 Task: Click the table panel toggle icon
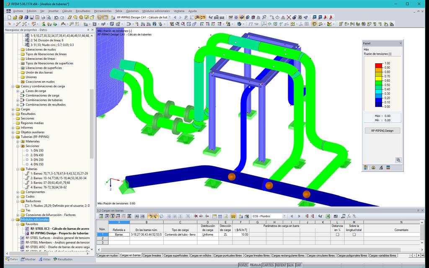point(105,18)
